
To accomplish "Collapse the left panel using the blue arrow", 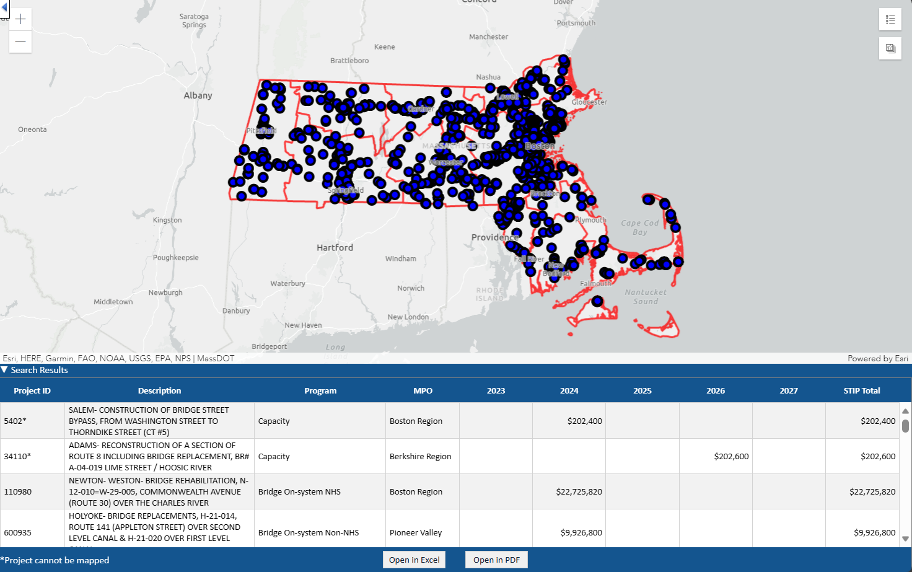I will point(4,7).
